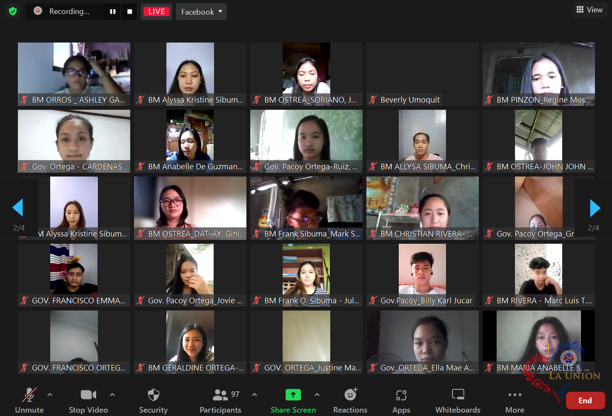This screenshot has width=612, height=416.
Task: Click muted mic icon on BM Frank O. Sibuma - Jul tile
Action: pos(257,301)
